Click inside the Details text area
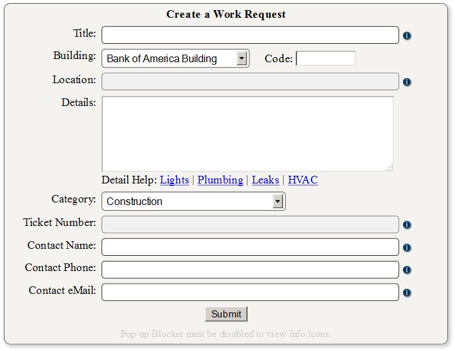Viewport: 455px width, 351px height. click(247, 133)
